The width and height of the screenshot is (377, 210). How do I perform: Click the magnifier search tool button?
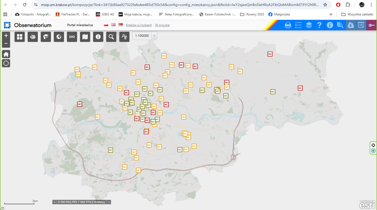[x=111, y=37]
